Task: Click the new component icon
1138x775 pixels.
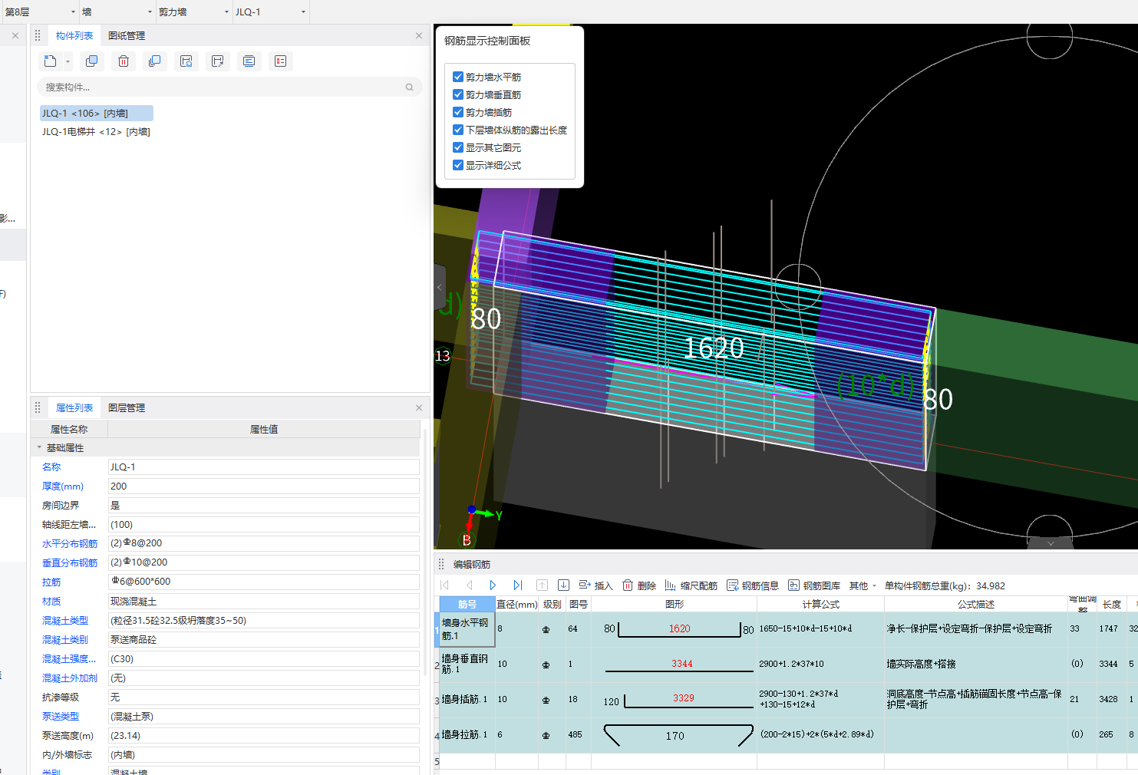Action: (51, 61)
